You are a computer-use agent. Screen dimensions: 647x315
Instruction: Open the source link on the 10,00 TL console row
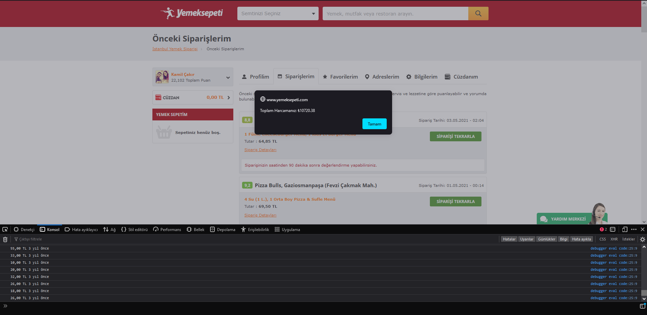[614, 263]
